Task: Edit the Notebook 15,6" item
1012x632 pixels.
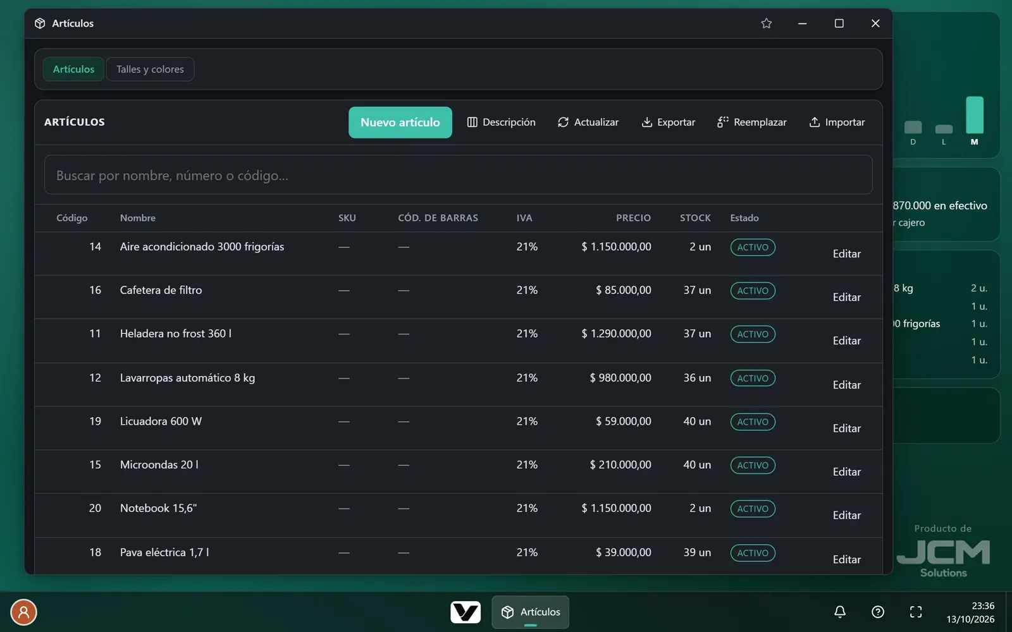Action: click(x=846, y=516)
